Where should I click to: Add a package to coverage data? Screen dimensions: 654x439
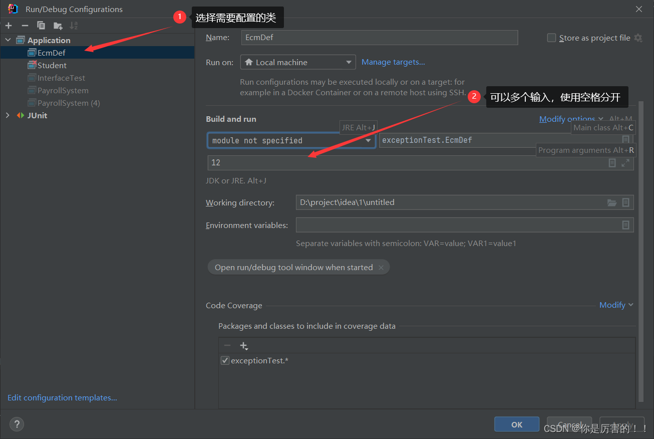(x=244, y=346)
